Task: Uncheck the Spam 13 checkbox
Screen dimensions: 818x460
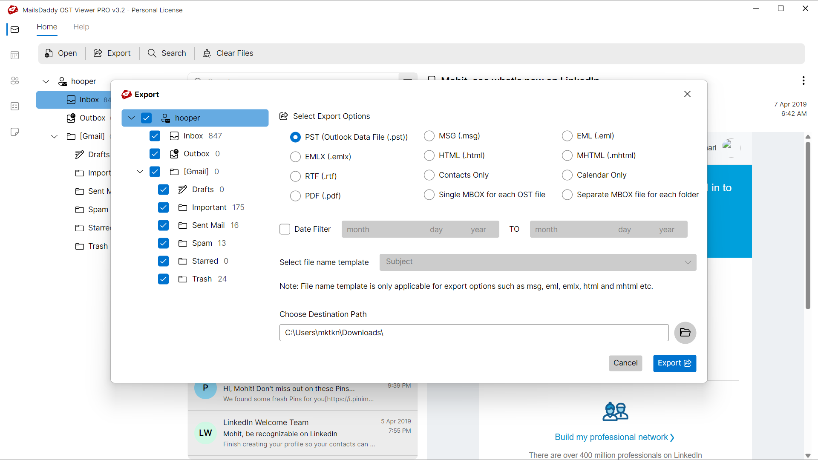Action: click(163, 243)
